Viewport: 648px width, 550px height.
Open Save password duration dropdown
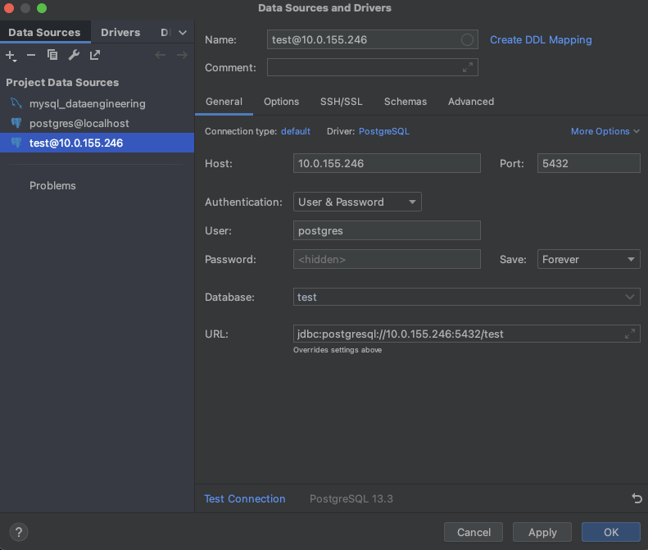click(x=588, y=259)
